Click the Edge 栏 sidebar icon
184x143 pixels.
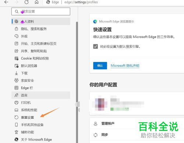click(x=17, y=88)
